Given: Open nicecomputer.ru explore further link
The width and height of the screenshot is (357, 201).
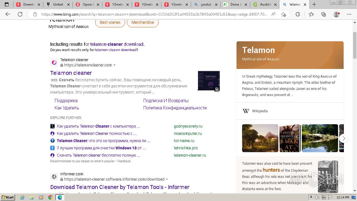Looking at the screenshot, I should (97, 133).
